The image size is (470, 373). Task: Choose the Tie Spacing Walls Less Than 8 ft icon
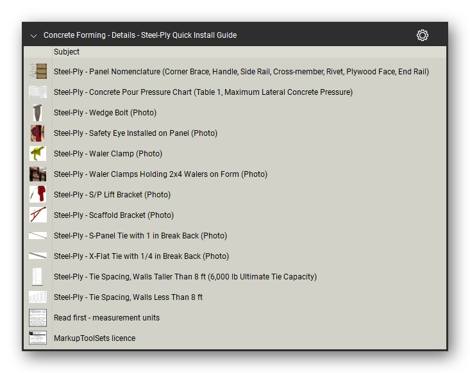point(38,297)
